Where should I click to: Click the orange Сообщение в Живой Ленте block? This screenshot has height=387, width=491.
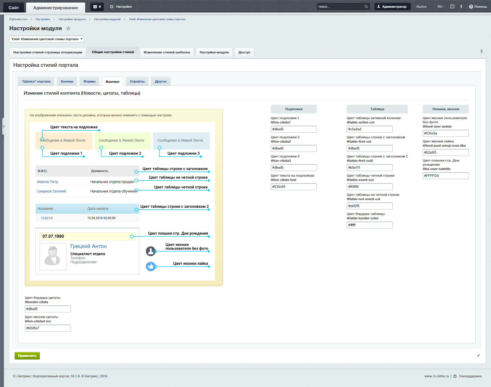coord(64,141)
